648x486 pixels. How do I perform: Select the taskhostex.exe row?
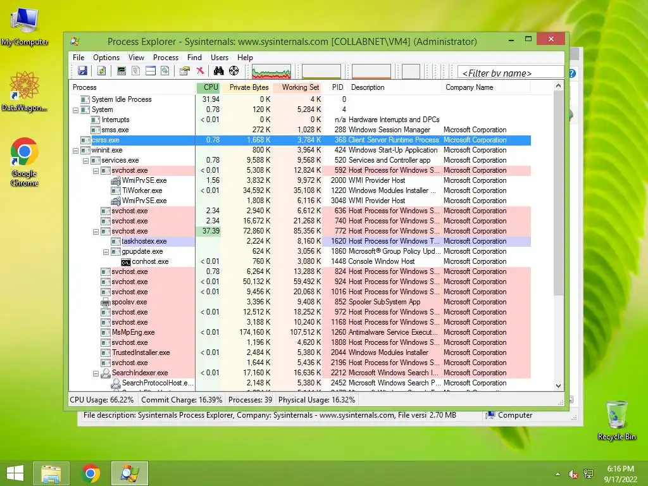[x=300, y=241]
